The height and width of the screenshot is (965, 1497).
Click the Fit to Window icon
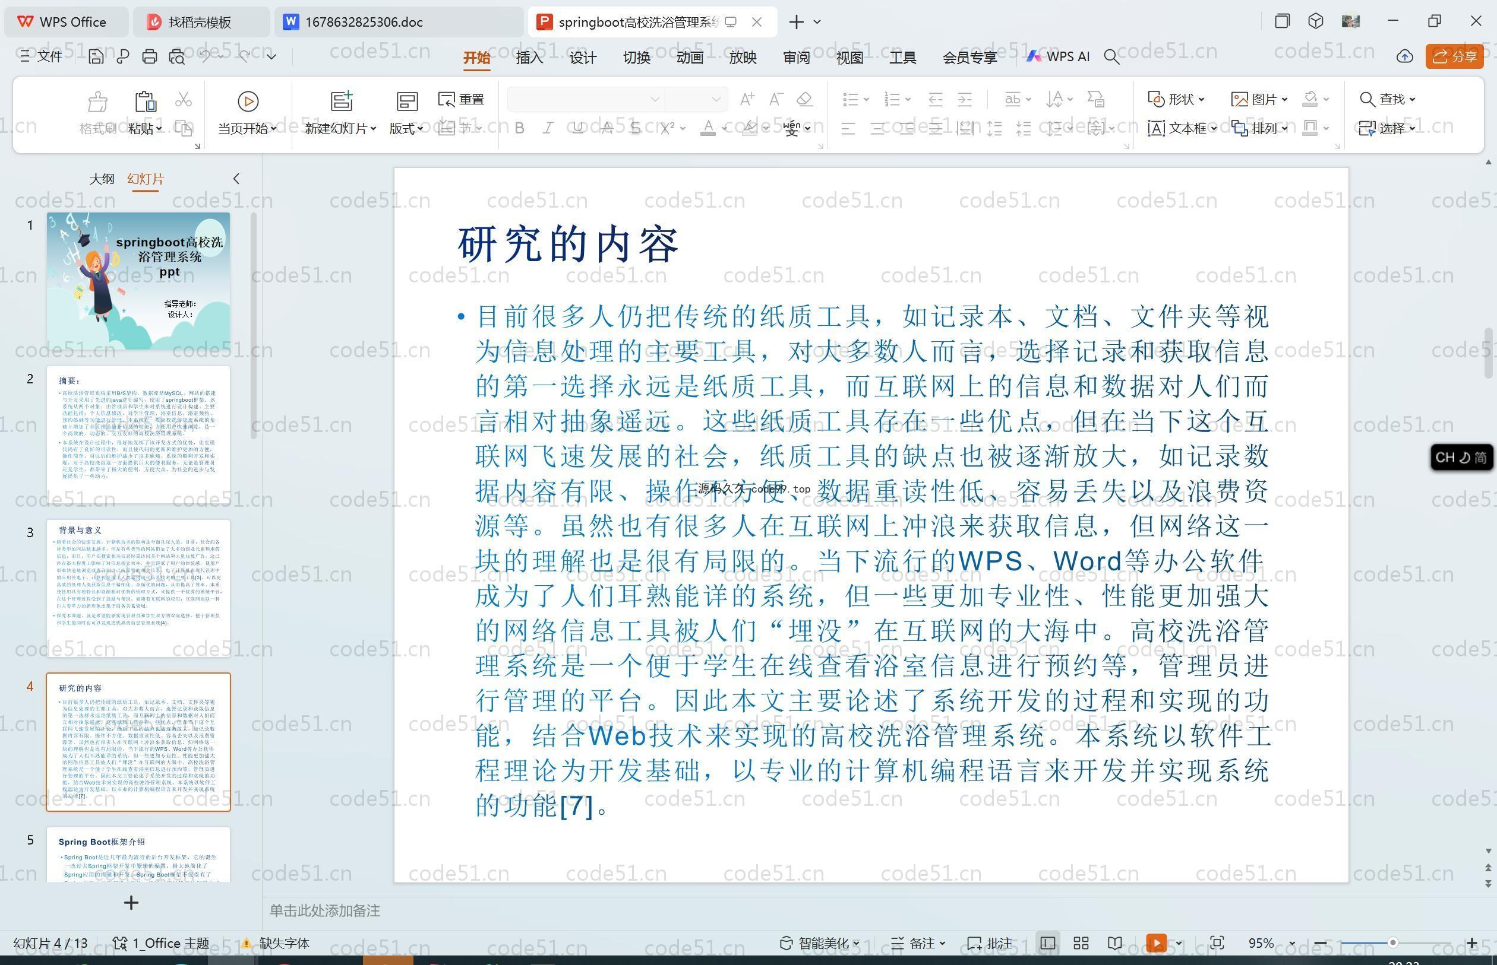coord(1217,943)
